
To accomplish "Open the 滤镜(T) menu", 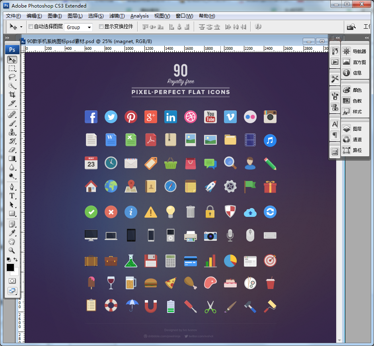I will click(117, 16).
